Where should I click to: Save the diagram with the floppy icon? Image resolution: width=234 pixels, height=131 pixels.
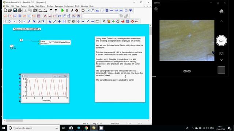click(x=15, y=11)
